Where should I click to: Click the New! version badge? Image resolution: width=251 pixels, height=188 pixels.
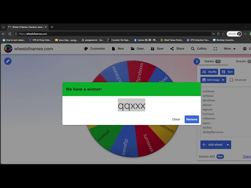(x=220, y=157)
